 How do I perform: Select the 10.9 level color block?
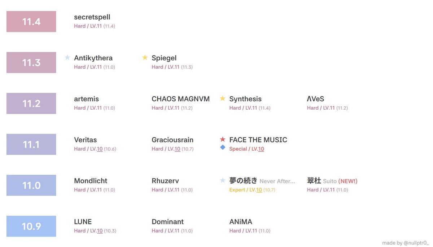(31, 226)
